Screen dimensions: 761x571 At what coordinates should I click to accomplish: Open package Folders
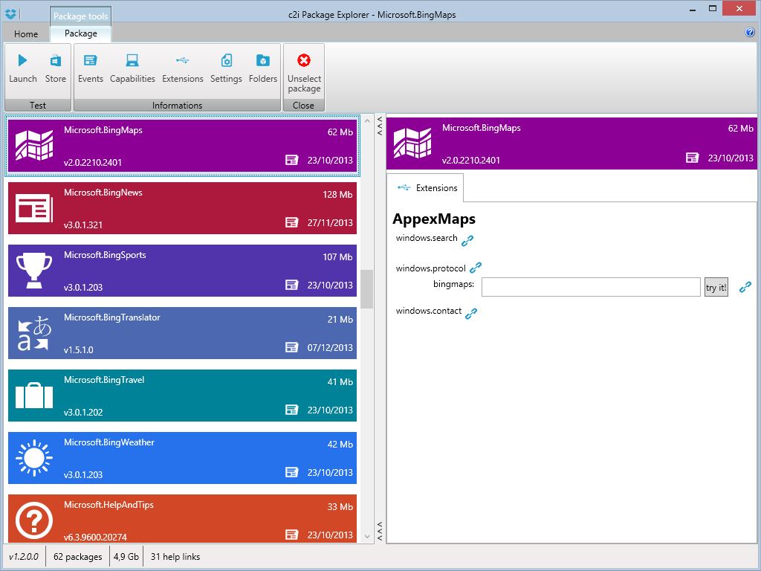pos(262,69)
